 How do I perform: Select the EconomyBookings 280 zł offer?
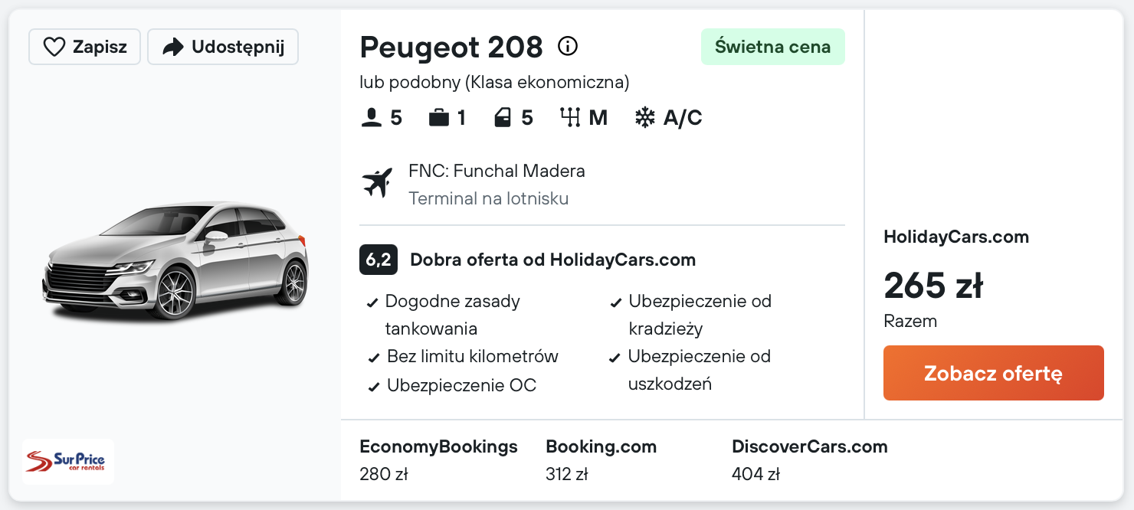(438, 459)
